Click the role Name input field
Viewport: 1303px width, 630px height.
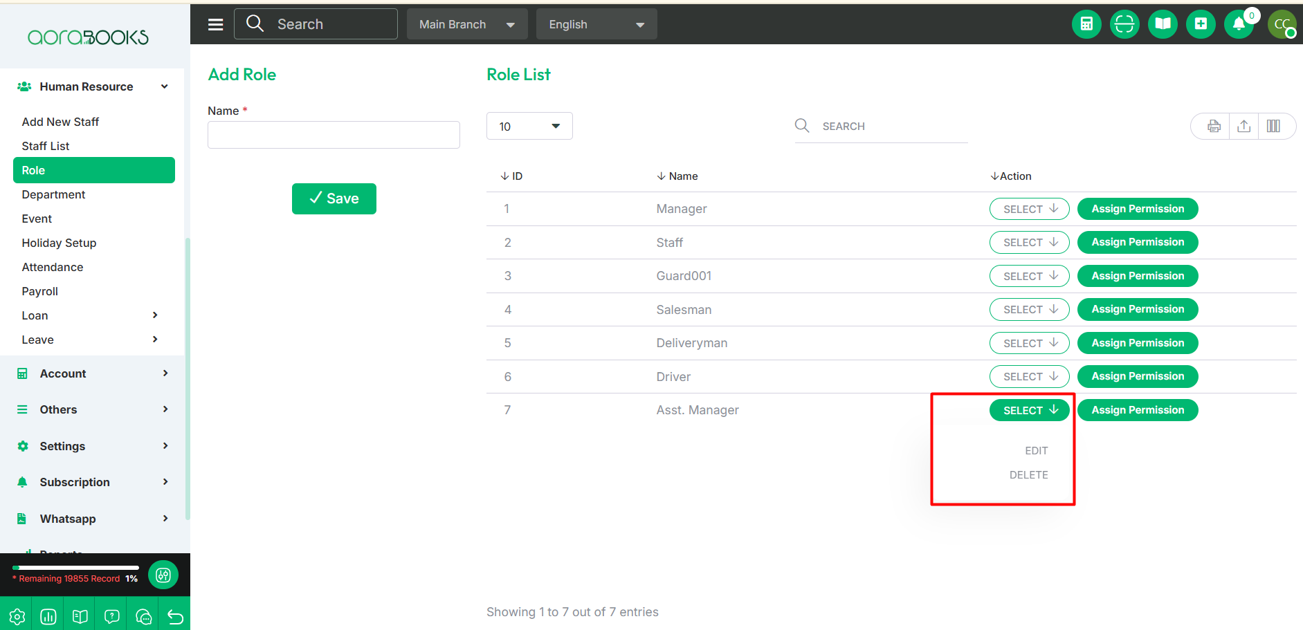coord(334,135)
